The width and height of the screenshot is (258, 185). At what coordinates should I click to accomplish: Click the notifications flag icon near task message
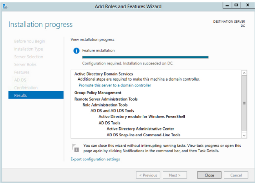point(75,148)
